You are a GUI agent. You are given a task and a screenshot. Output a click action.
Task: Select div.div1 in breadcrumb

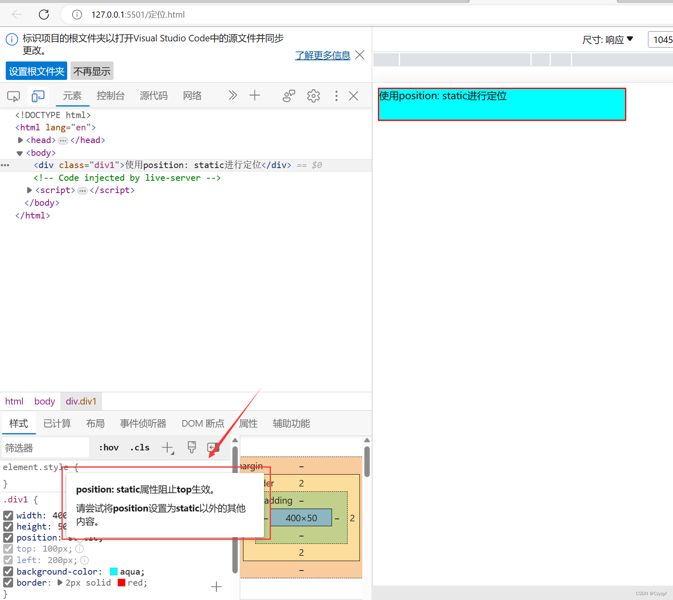(81, 401)
